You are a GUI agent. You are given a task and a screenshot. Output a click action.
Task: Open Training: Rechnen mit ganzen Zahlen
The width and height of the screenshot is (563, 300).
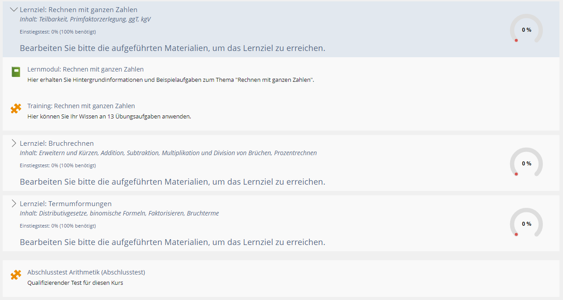tap(81, 106)
